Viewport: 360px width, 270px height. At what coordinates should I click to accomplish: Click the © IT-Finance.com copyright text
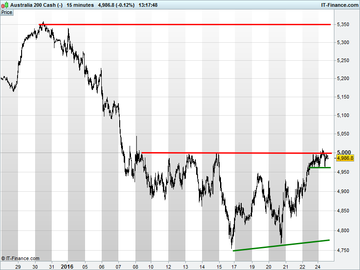(x=20, y=258)
